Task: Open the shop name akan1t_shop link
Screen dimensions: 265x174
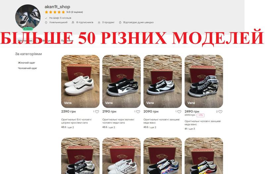Action: [57, 7]
